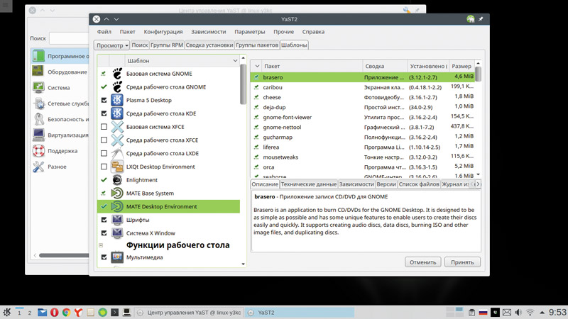Click the LXDE icon next to Среда рабочего стола LXDE
This screenshot has height=319, width=568.
[117, 153]
